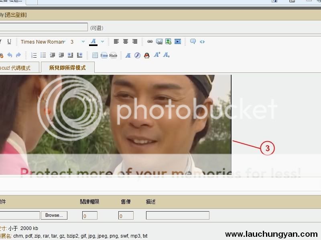Align text to the right
This screenshot has width=321, height=240.
tap(135, 42)
